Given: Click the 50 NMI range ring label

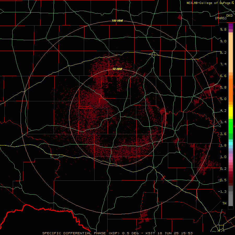Looking at the screenshot, I should click(x=117, y=69).
